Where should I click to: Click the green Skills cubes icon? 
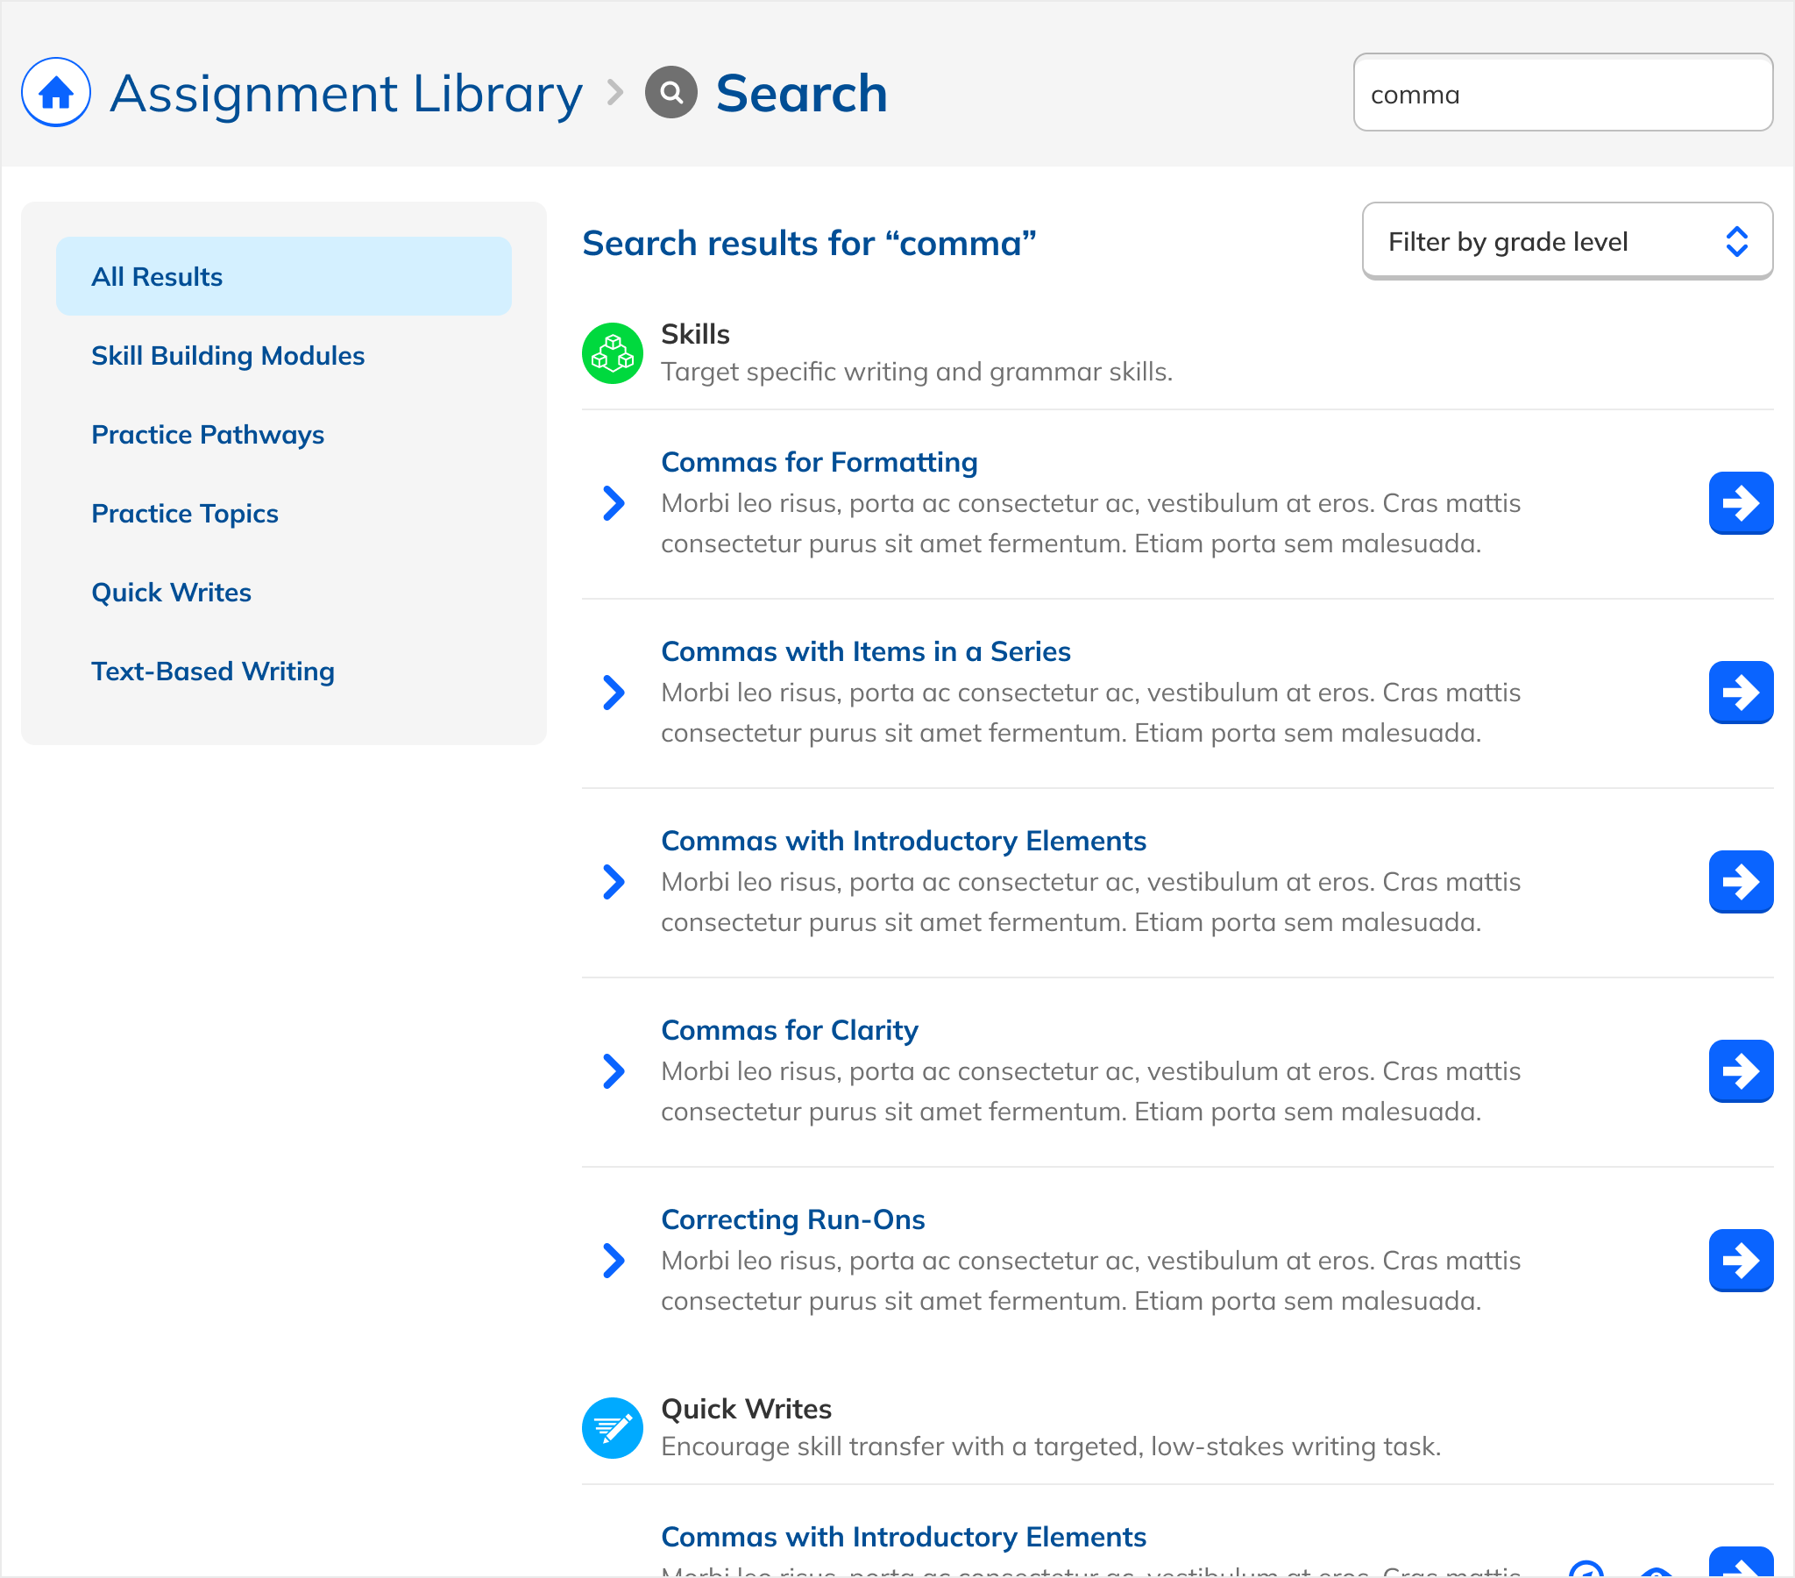[x=612, y=353]
